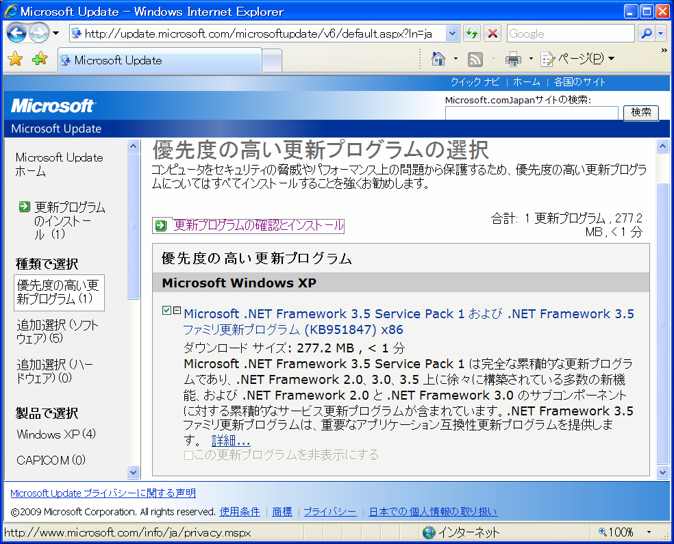674x544 pixels.
Task: Open the Home button dropdown arrow
Action: pos(455,59)
